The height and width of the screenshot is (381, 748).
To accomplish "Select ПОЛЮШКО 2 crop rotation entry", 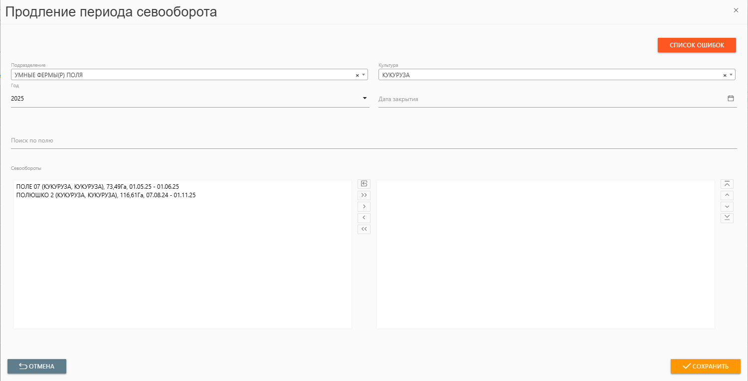I will (106, 195).
